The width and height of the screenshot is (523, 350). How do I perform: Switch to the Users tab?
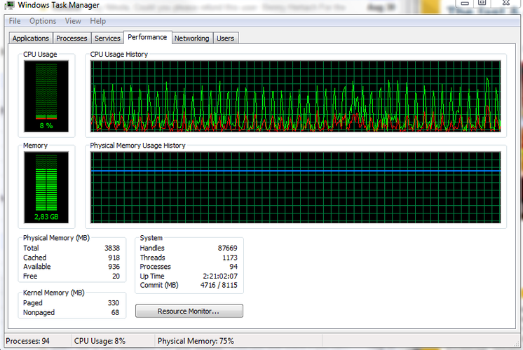tap(225, 38)
